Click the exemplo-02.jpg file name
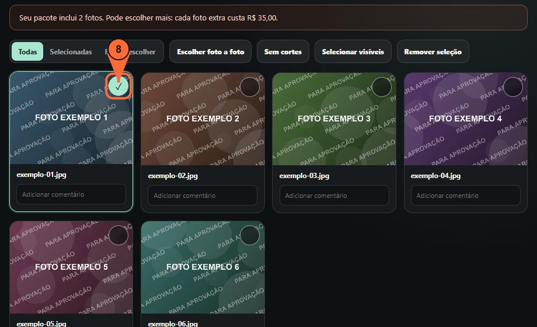 [173, 176]
